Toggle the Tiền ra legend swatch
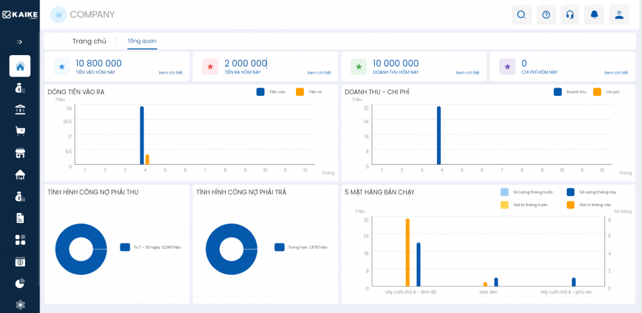Image resolution: width=642 pixels, height=313 pixels. (300, 92)
